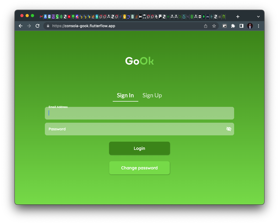
Task: Open the Chrome three-dot menu
Action: pos(258,26)
